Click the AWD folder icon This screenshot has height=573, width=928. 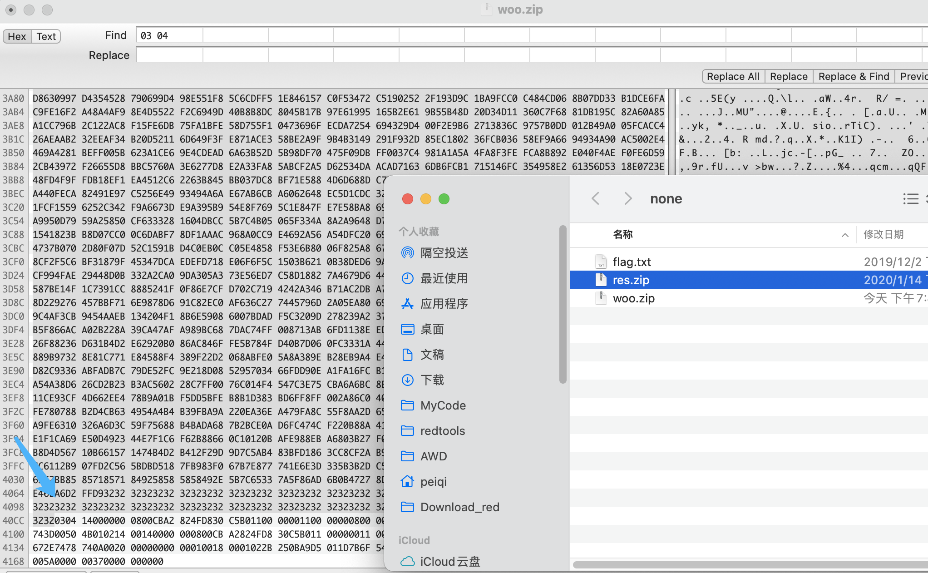pos(407,456)
